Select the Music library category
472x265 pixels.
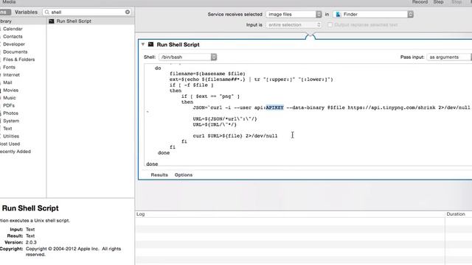click(10, 98)
